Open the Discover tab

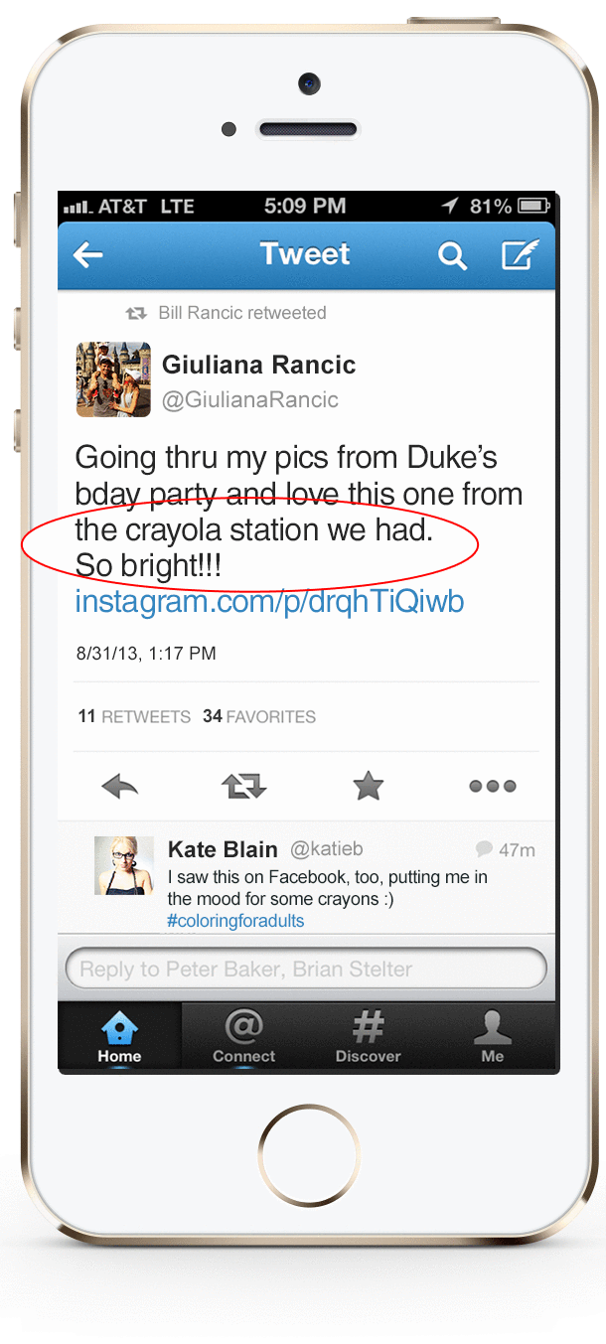pyautogui.click(x=369, y=1037)
